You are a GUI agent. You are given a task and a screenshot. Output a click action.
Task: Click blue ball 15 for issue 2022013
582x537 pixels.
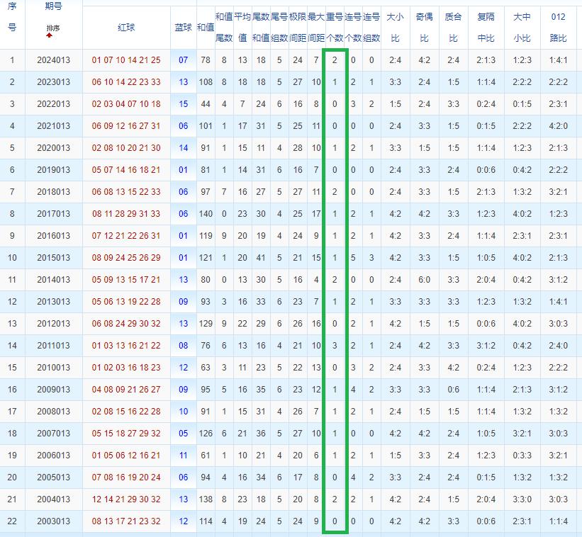(184, 104)
